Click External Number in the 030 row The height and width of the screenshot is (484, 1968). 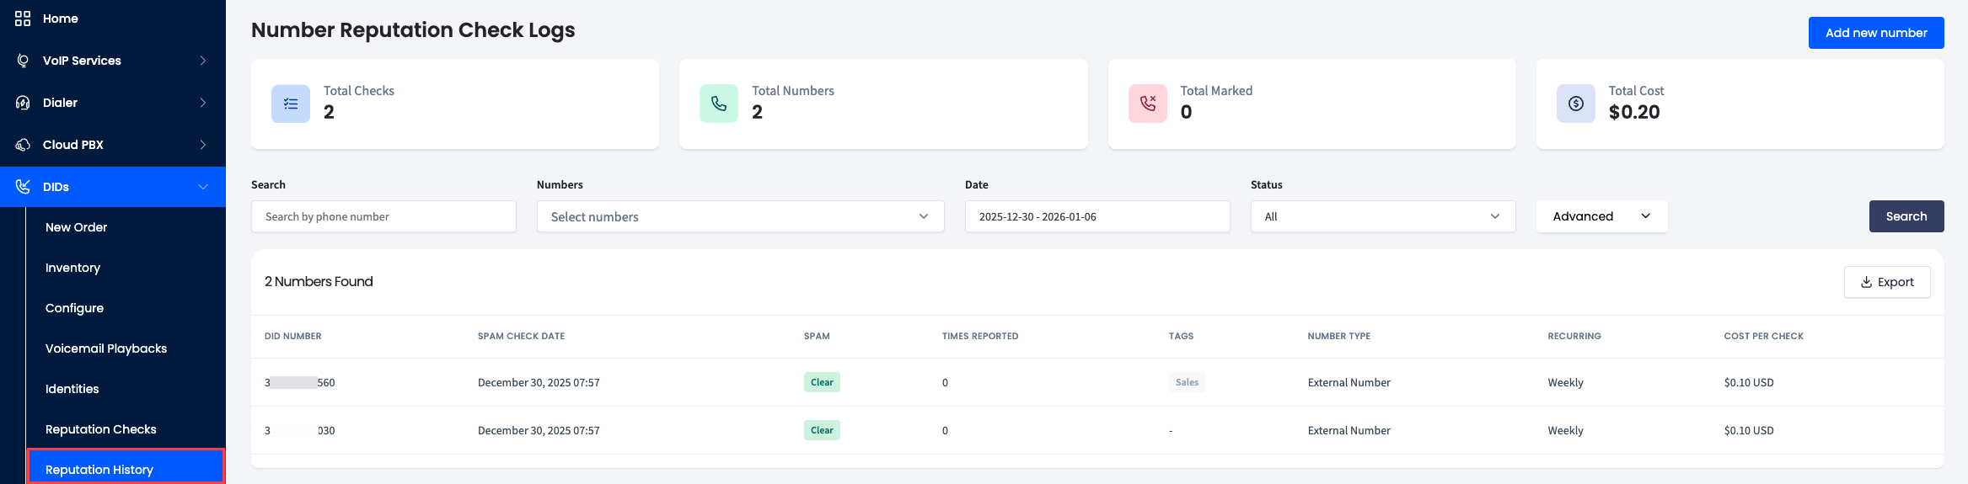(x=1349, y=430)
